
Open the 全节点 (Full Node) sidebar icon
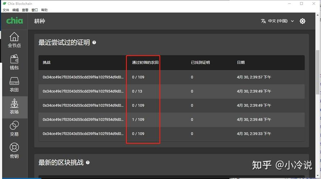(14, 40)
